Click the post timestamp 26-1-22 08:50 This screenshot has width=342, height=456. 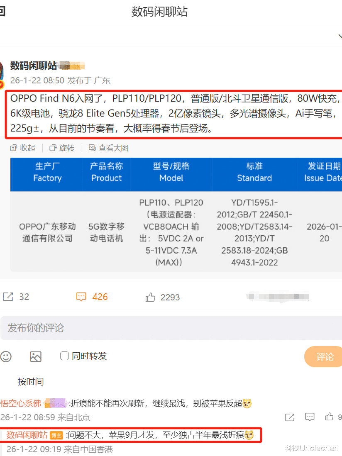click(37, 80)
